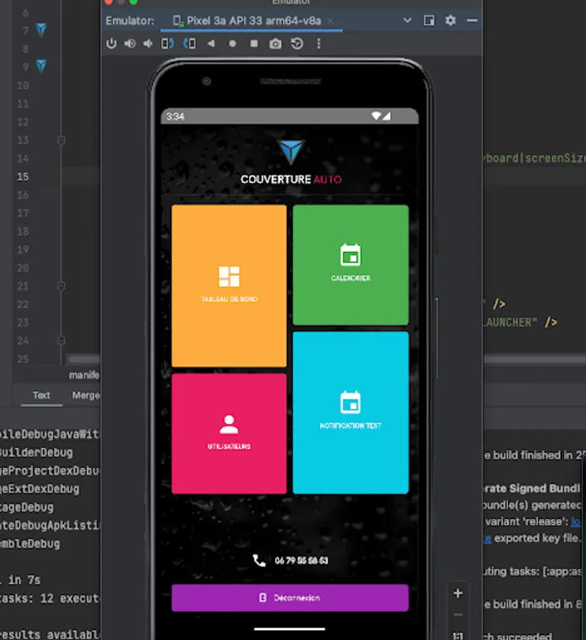Click the zoom-in plus control
This screenshot has height=640, width=586.
(458, 592)
